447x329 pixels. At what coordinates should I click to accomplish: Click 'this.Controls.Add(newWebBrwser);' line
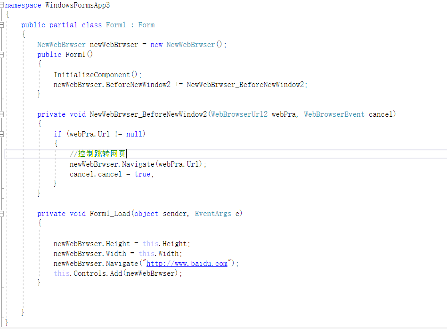(118, 273)
